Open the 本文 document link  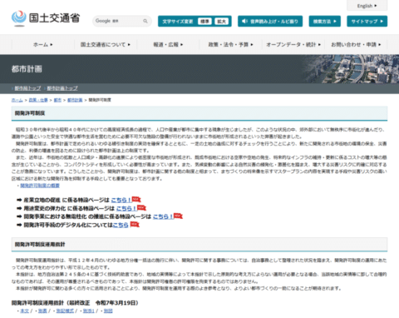(x=24, y=311)
